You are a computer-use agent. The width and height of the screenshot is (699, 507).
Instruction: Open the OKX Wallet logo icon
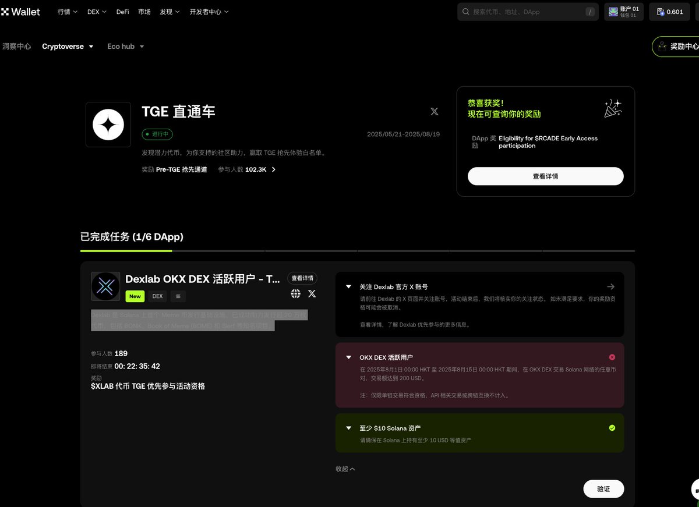pos(6,12)
